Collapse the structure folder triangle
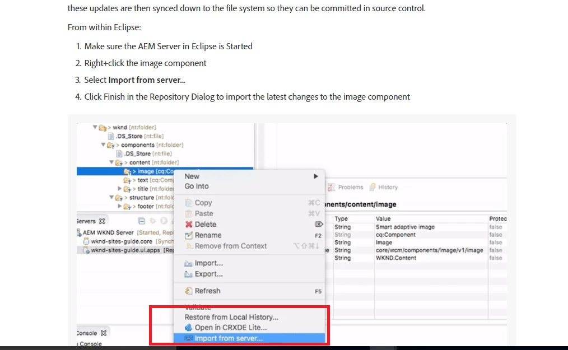The image size is (568, 350). click(111, 198)
